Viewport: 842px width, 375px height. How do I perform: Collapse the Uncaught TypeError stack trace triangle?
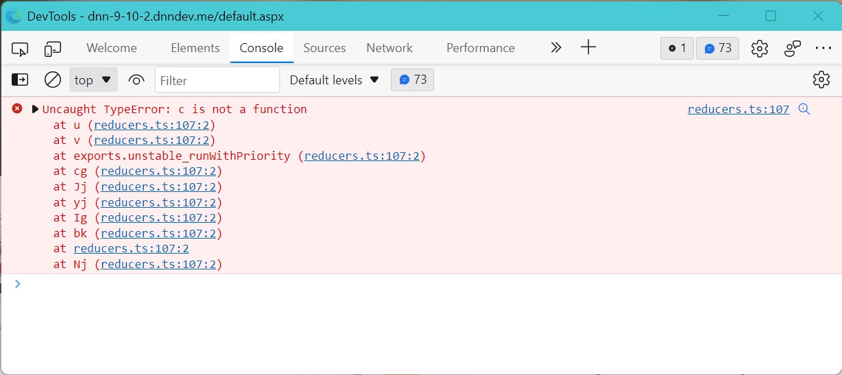[35, 109]
